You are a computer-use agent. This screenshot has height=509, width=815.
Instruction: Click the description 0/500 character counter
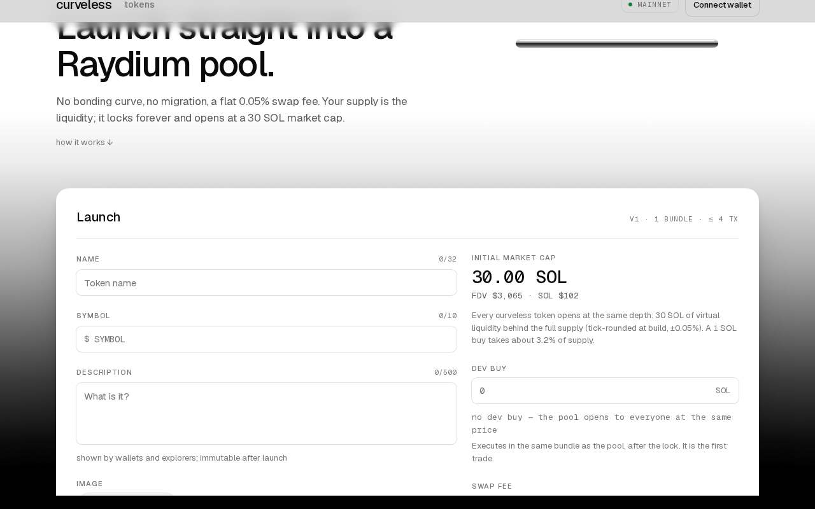click(x=445, y=372)
